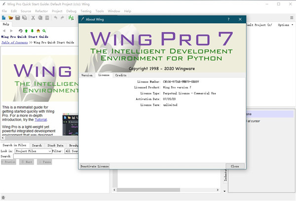Click the Close button in About Wing
The image size is (296, 201).
tap(235, 166)
